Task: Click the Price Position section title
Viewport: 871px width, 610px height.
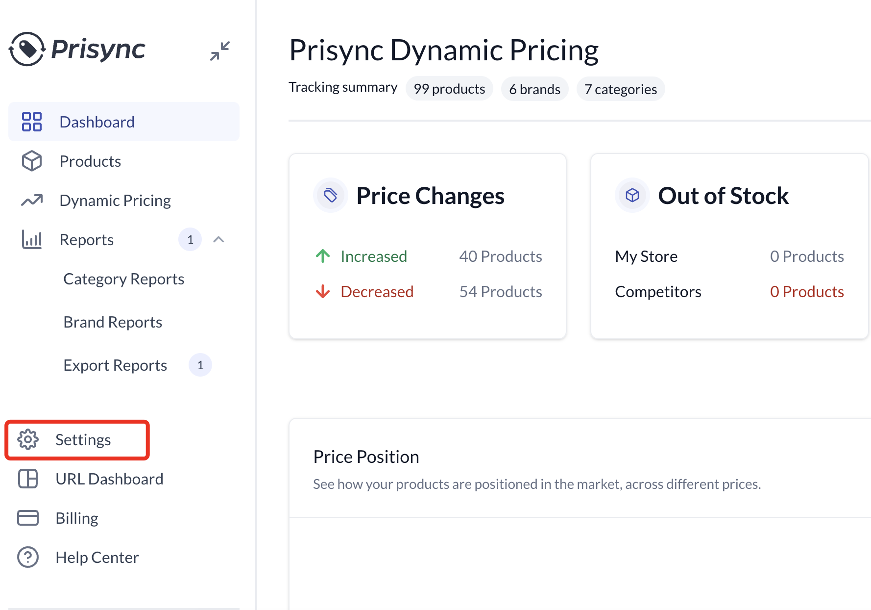Action: pyautogui.click(x=366, y=457)
